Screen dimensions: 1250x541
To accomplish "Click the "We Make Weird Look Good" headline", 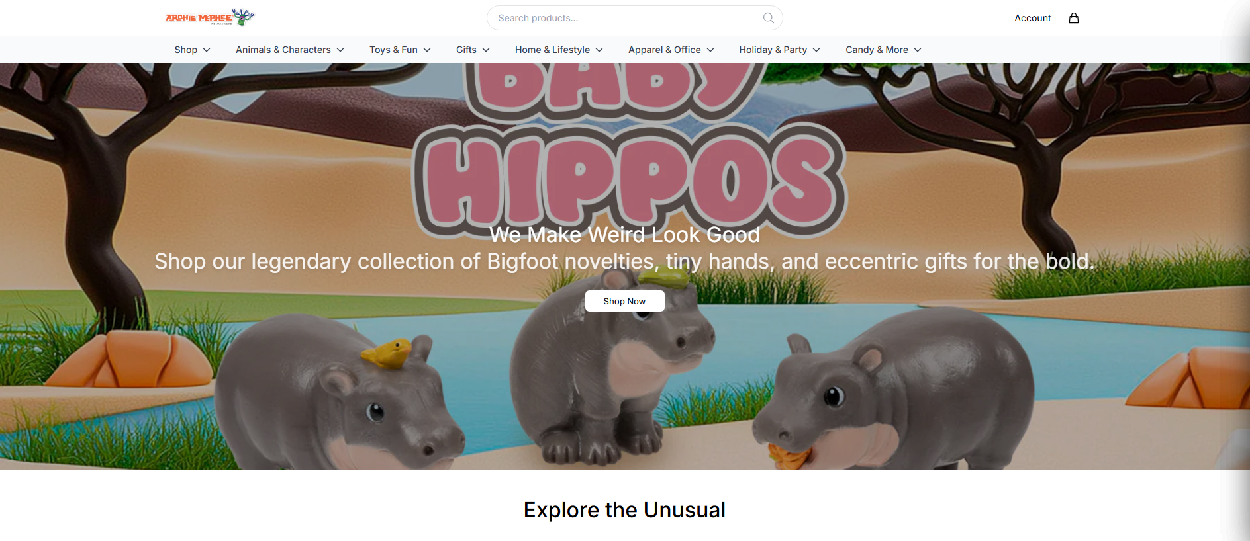I will 625,235.
